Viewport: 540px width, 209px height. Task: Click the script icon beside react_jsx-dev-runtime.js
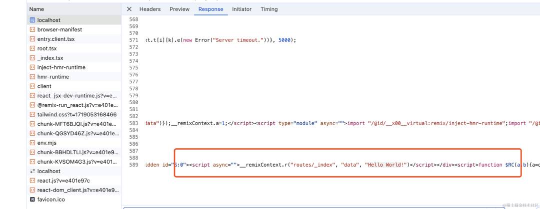pyautogui.click(x=32, y=96)
